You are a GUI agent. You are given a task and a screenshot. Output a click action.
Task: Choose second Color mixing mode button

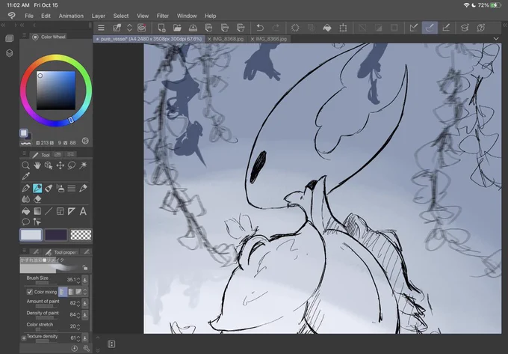coord(71,292)
